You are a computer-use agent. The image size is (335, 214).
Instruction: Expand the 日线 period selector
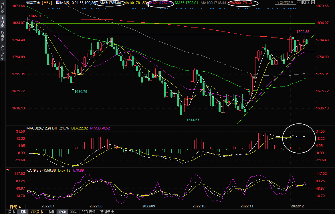(15, 207)
